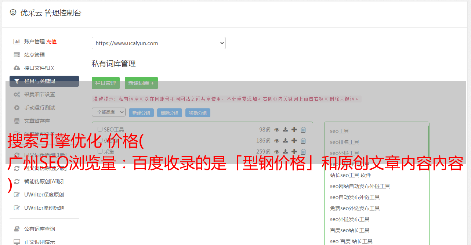Open 接口文件相关 menu item
The height and width of the screenshot is (245, 471).
(x=40, y=68)
